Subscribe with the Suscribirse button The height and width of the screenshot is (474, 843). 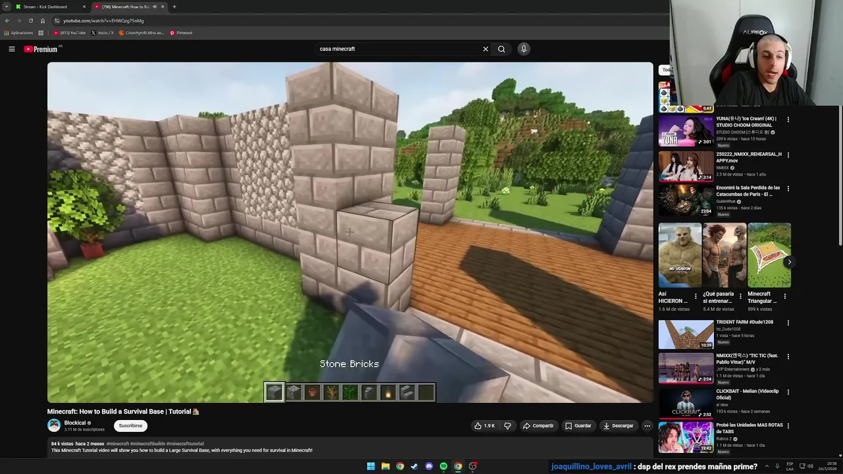(130, 426)
